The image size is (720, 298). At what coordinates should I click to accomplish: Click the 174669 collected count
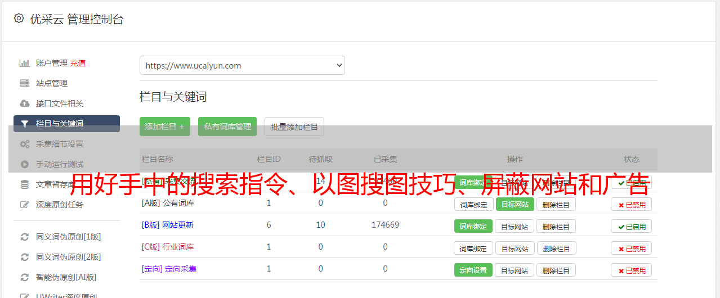coord(385,225)
